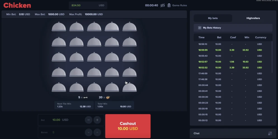
Task: Switch to My bets tab
Action: coord(213,18)
